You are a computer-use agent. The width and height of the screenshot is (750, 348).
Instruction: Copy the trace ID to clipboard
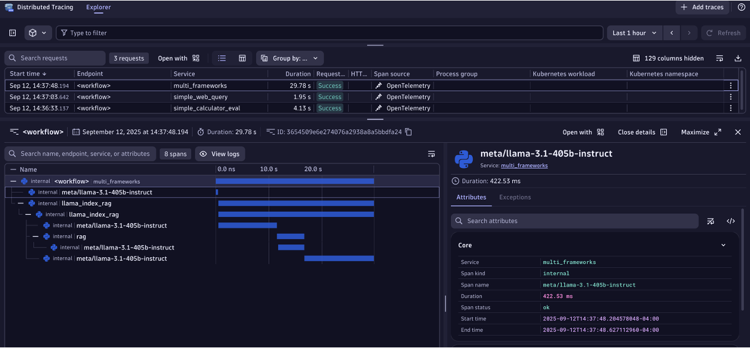409,132
